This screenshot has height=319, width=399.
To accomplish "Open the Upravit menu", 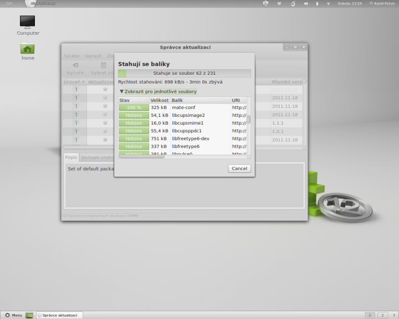I will click(93, 56).
